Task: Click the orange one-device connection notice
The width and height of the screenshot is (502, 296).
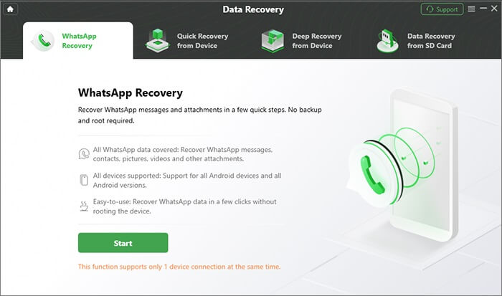Action: pyautogui.click(x=179, y=267)
